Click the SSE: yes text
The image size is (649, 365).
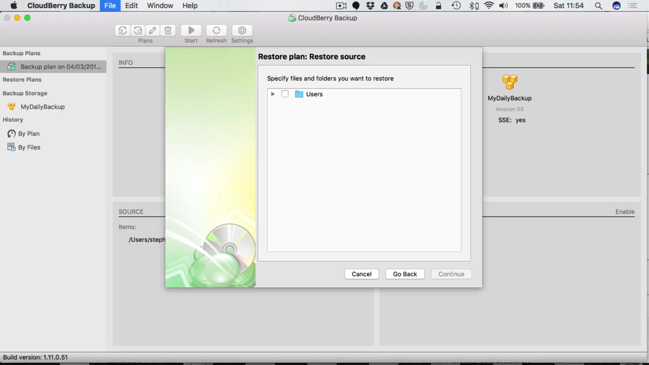pyautogui.click(x=512, y=120)
